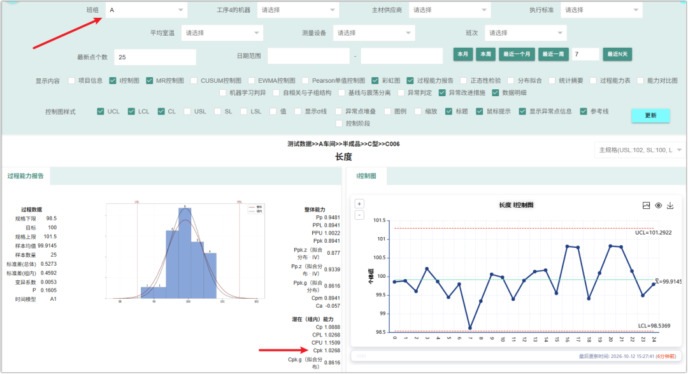Select the I控制图 tab
The image size is (688, 374).
point(366,176)
